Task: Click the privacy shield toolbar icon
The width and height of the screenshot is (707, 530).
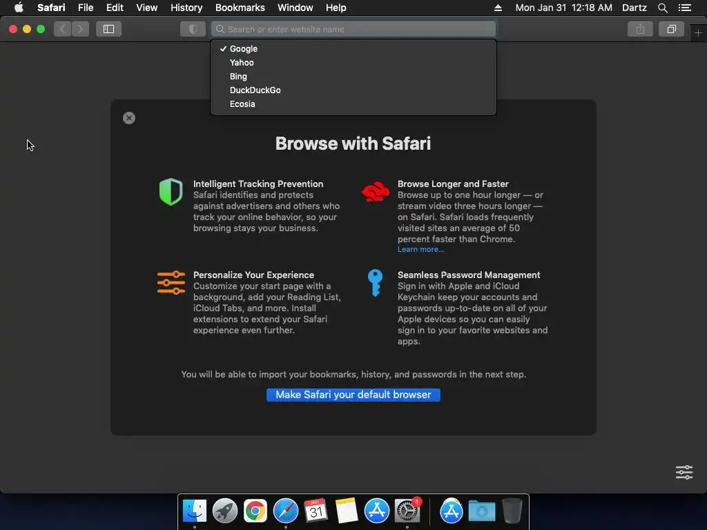Action: pyautogui.click(x=193, y=29)
